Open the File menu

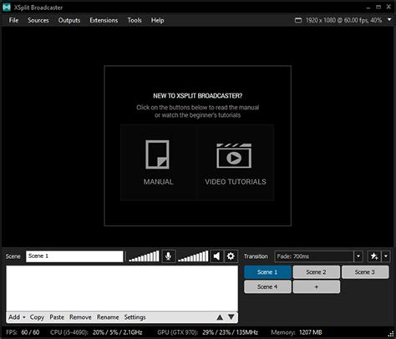pos(13,20)
